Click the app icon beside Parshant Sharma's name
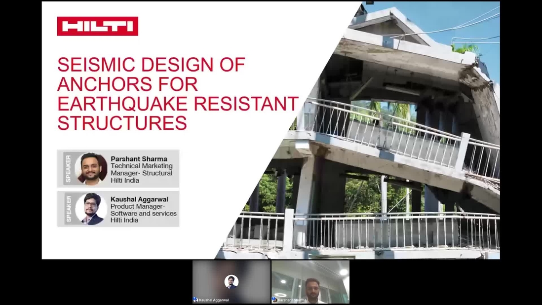The image size is (542, 305). coord(273,299)
